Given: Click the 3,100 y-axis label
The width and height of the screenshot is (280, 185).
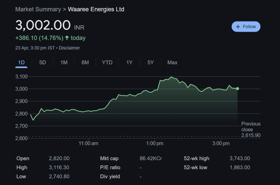Looking at the screenshot, I should point(22,77).
